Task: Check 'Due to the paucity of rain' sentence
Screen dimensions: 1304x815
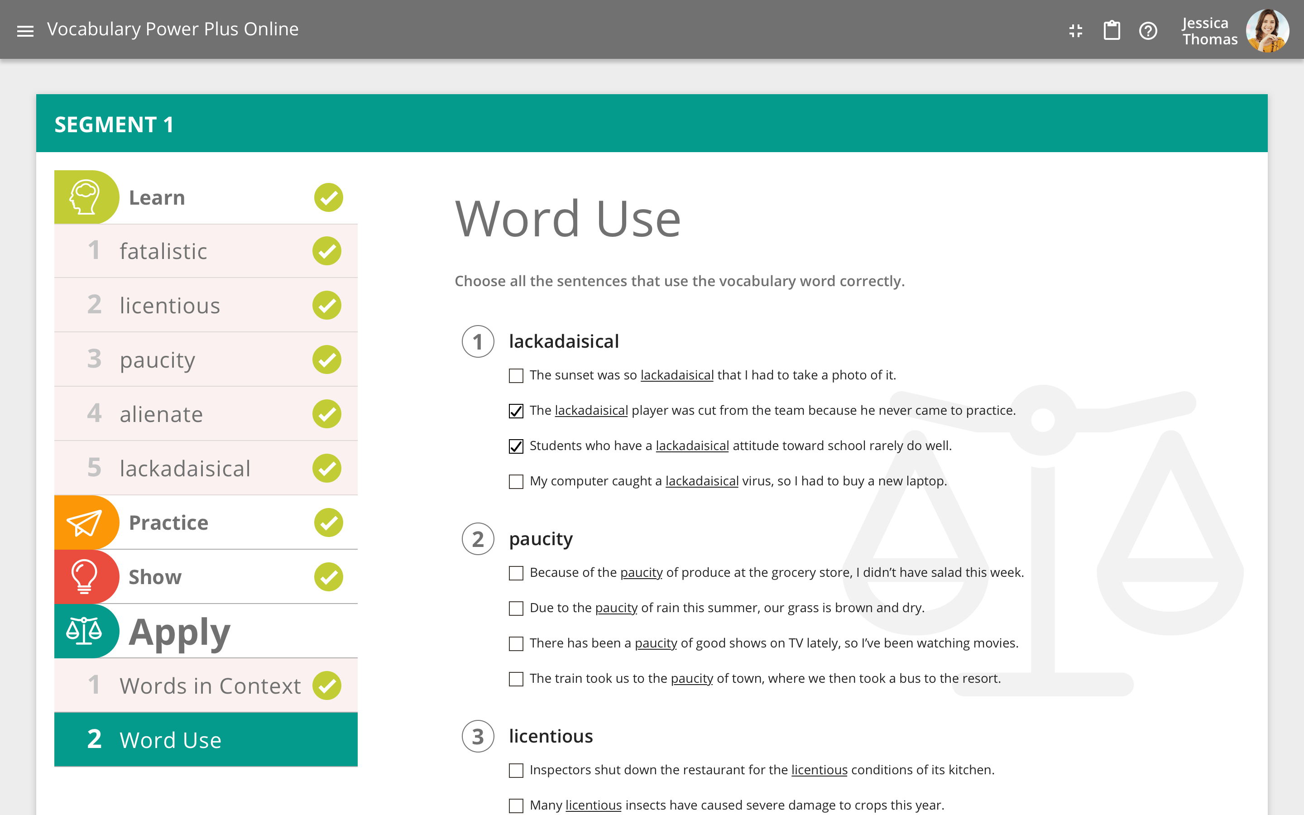Action: (516, 609)
